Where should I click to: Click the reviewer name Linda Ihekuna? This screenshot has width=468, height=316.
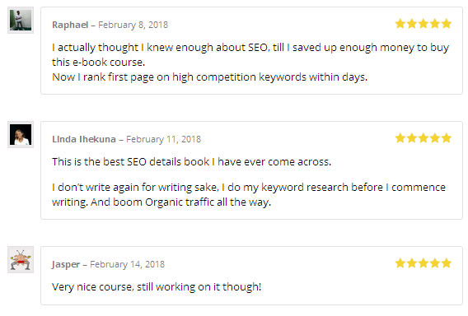tap(84, 139)
